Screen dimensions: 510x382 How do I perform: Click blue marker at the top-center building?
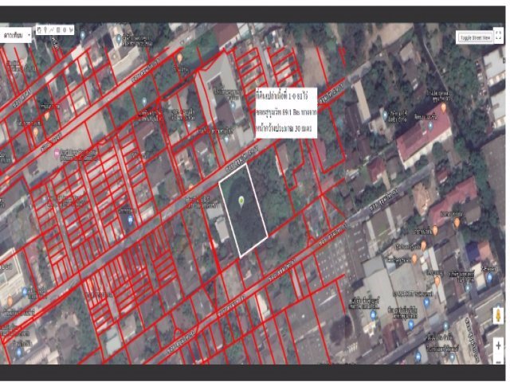pyautogui.click(x=117, y=39)
